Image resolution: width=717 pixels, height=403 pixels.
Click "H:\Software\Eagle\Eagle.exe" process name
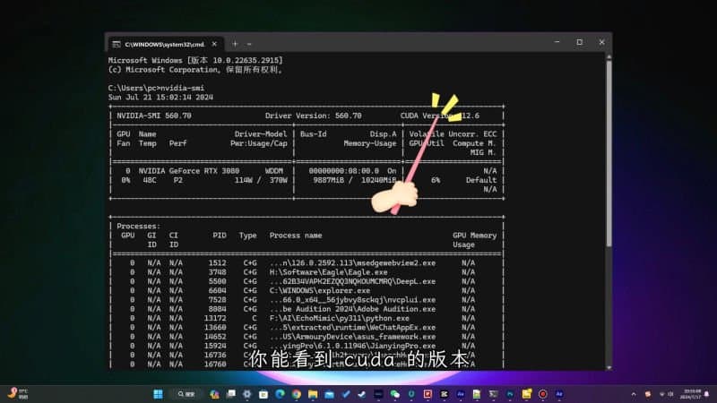point(328,272)
